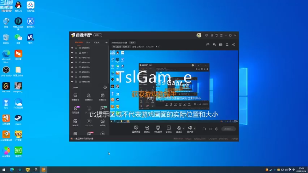Toggle the preview eye icon beside settings gear

(211, 129)
